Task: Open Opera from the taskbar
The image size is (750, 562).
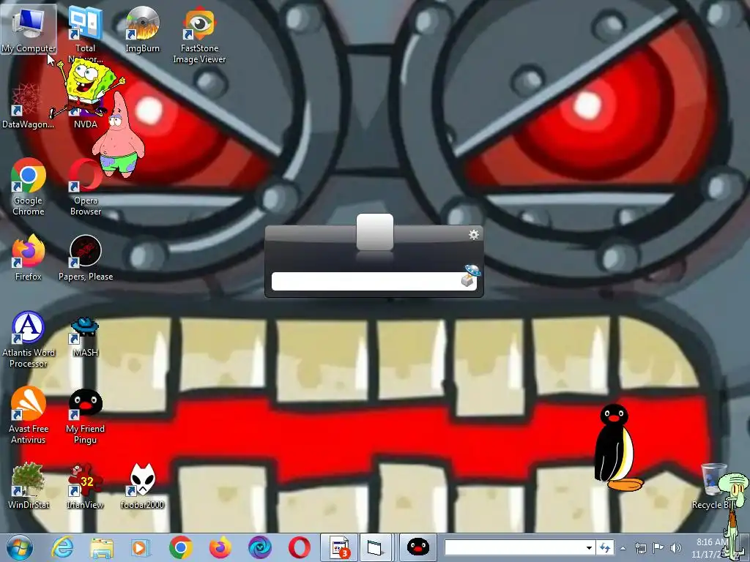Action: point(299,547)
